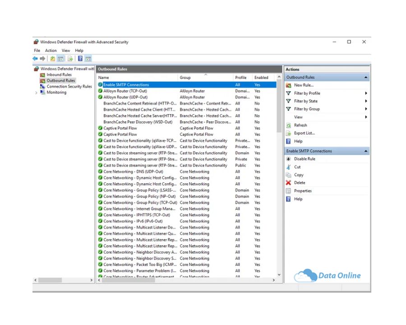Open the Action menu
406x325 pixels.
coord(51,50)
